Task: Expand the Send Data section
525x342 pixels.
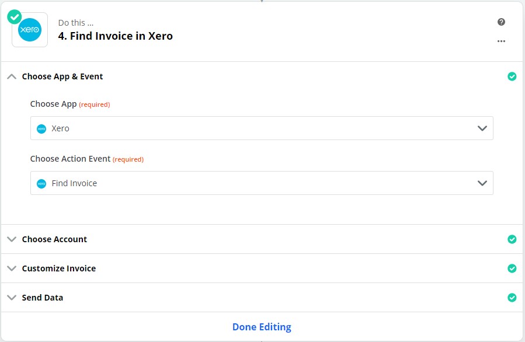Action: click(x=12, y=298)
